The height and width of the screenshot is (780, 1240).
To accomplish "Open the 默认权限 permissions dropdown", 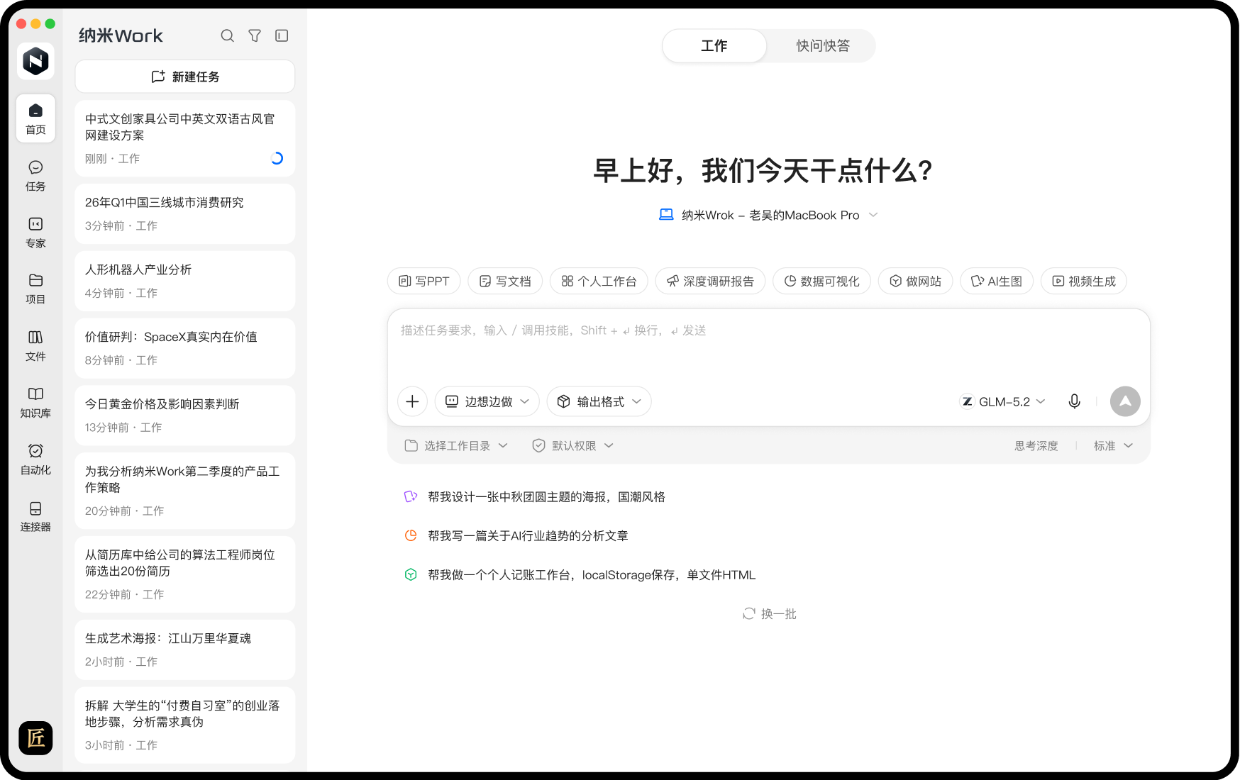I will 572,445.
